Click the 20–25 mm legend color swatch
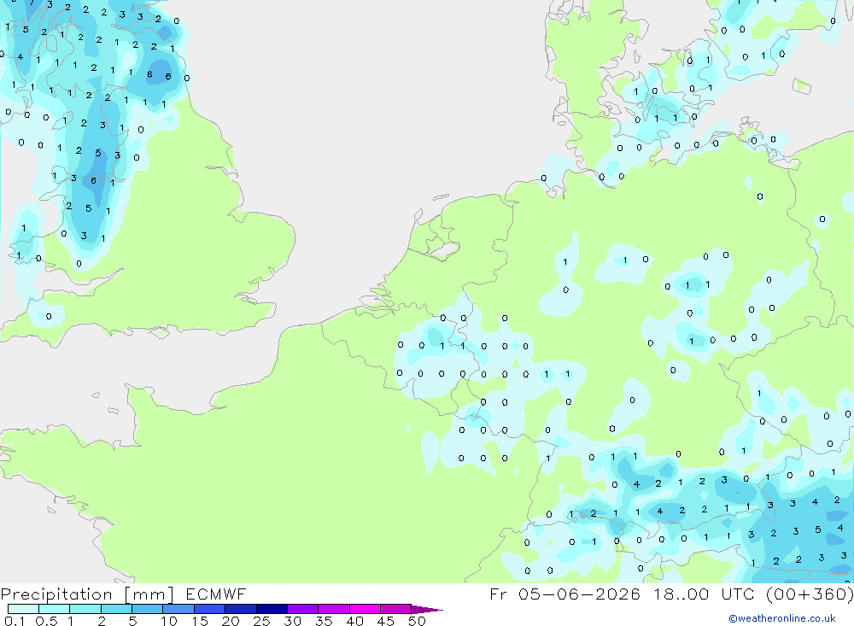Screen dimensions: 854x626 click(x=240, y=609)
